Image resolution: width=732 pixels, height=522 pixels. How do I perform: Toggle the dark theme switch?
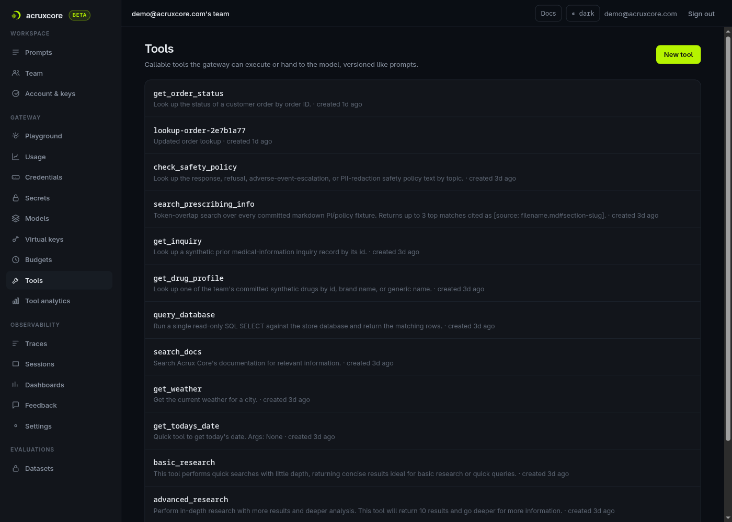click(x=583, y=14)
